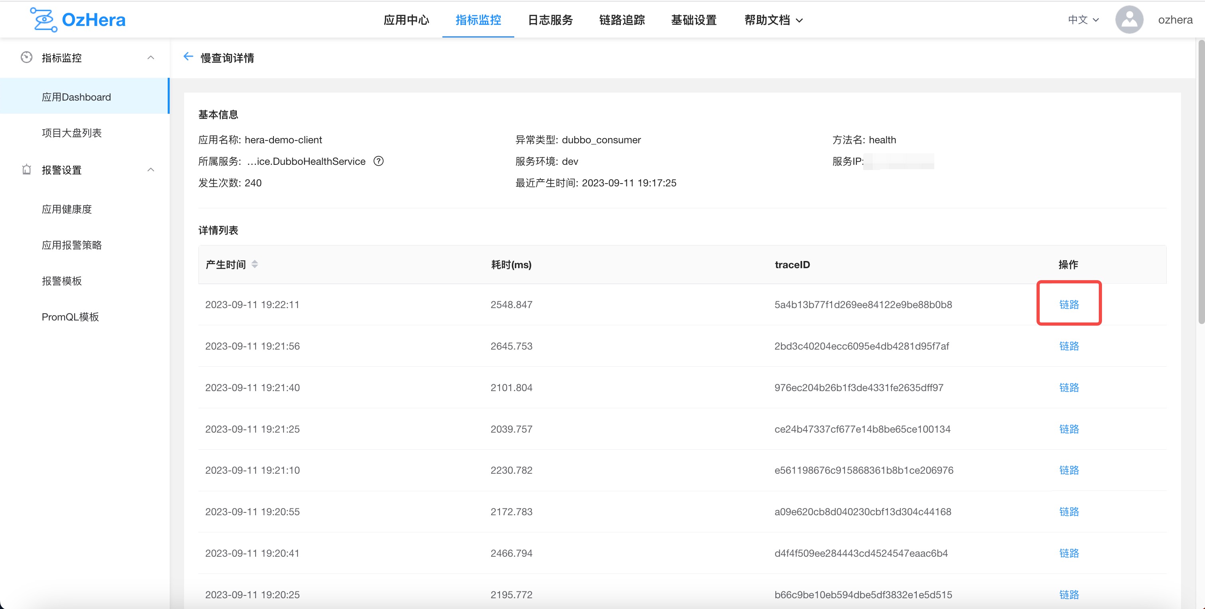Open 链路 link for the 19:20:41 row
This screenshot has height=609, width=1205.
point(1069,554)
